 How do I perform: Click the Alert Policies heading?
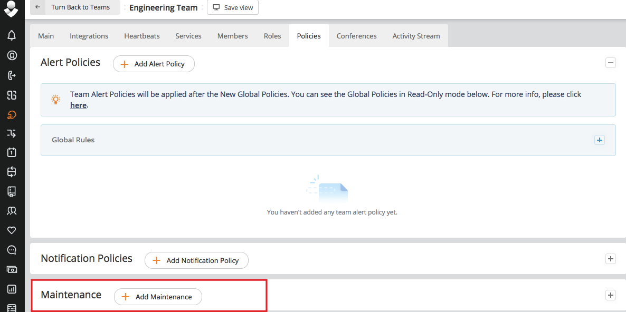[70, 62]
